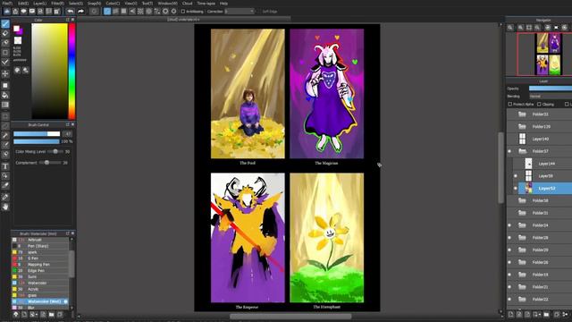Toggle the Protect Alpha checkbox
The width and height of the screenshot is (572, 322).
pos(510,105)
